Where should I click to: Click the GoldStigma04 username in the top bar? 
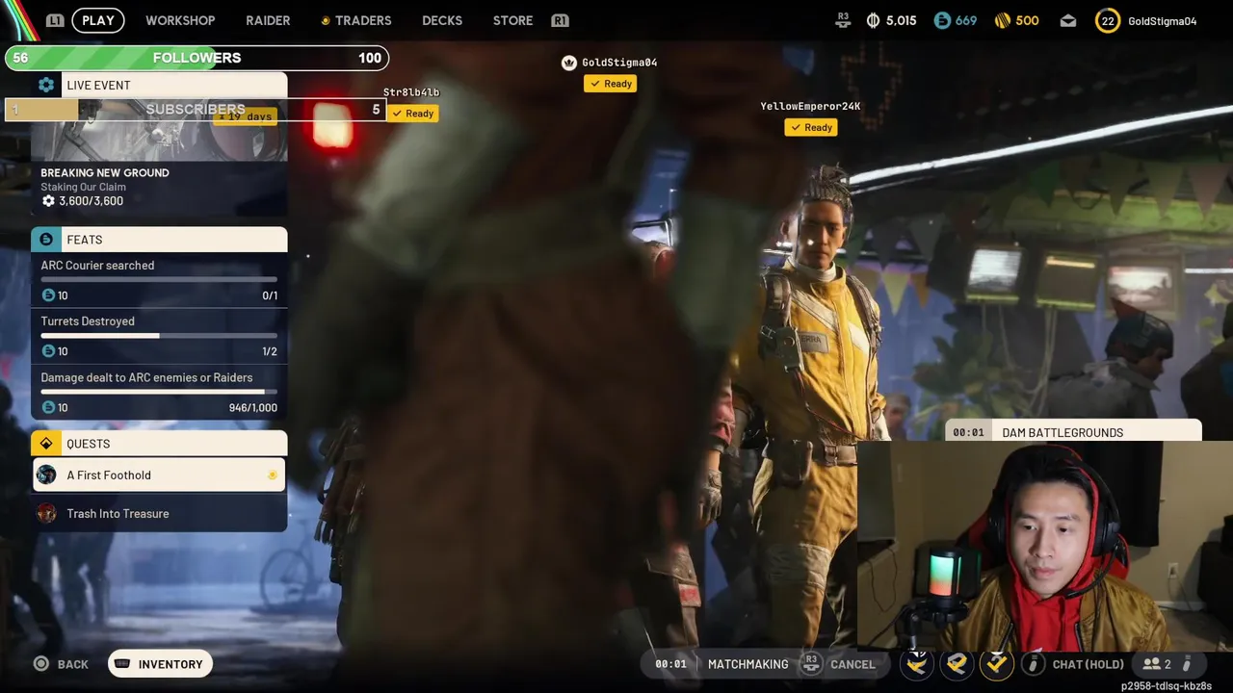click(1162, 21)
